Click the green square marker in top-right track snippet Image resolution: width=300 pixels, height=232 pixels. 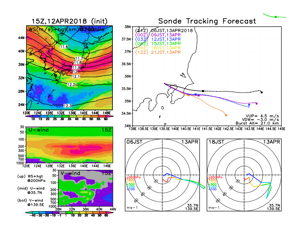[x=276, y=17]
